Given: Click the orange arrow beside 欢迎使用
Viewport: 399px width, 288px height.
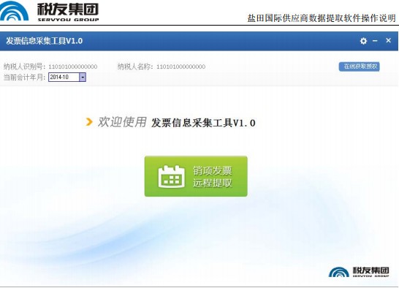Looking at the screenshot, I should (x=89, y=122).
